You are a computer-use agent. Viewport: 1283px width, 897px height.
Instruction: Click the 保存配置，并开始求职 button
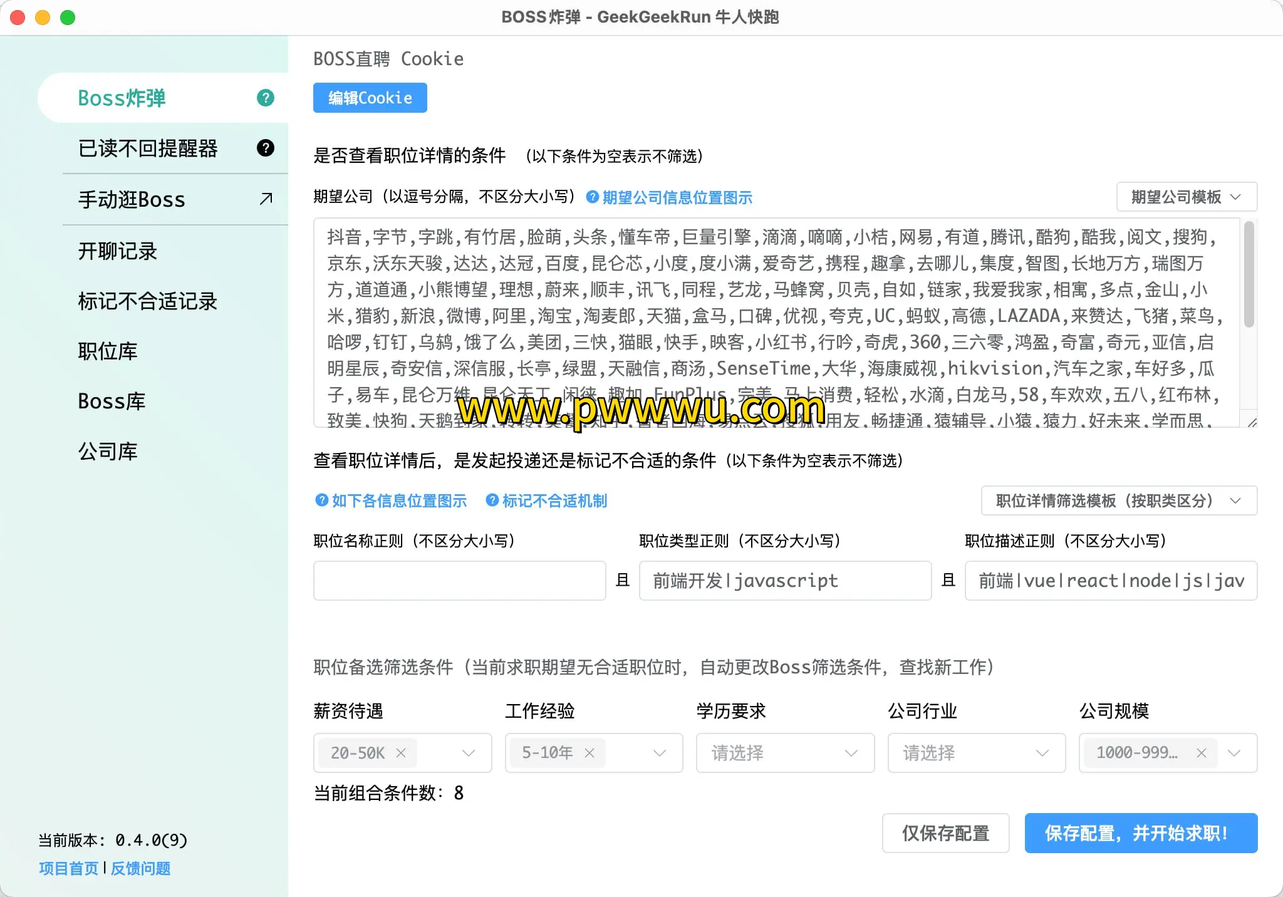point(1140,833)
